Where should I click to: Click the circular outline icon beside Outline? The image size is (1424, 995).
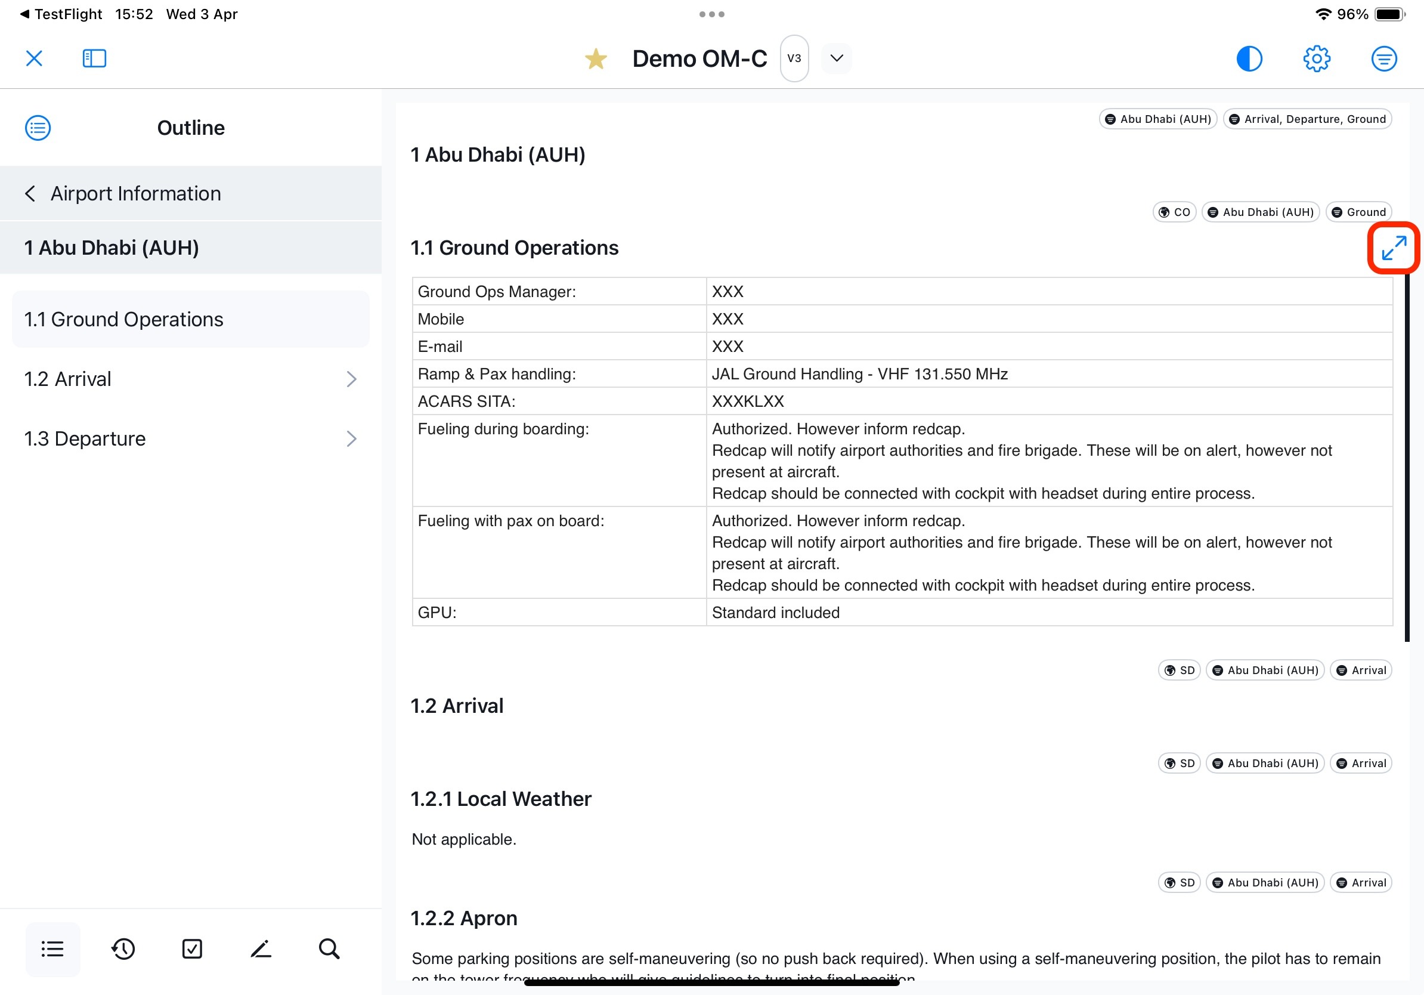pyautogui.click(x=38, y=128)
